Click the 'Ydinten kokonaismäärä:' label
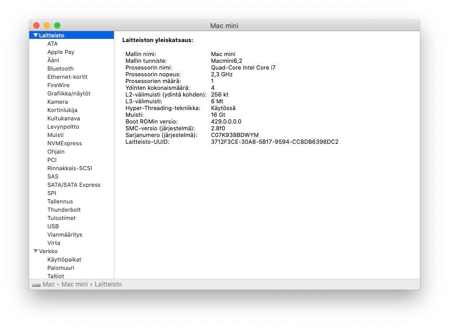This screenshot has height=328, width=449. [x=158, y=88]
